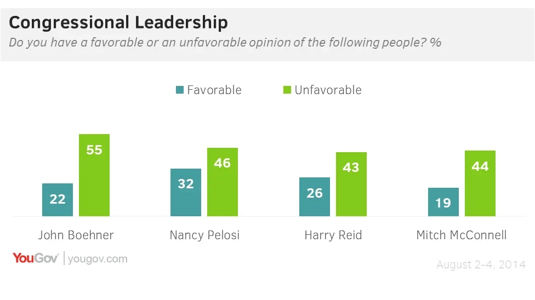Click the YouGov logo
Viewport: 535px width, 300px height.
pos(35,258)
